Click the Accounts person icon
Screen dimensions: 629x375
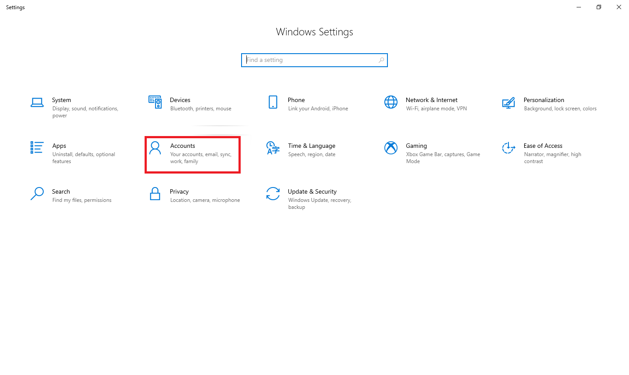tap(155, 148)
